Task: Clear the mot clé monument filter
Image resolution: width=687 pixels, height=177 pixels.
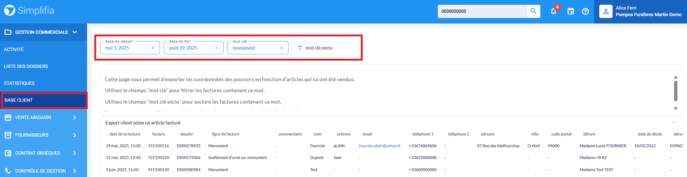Action: 282,48
